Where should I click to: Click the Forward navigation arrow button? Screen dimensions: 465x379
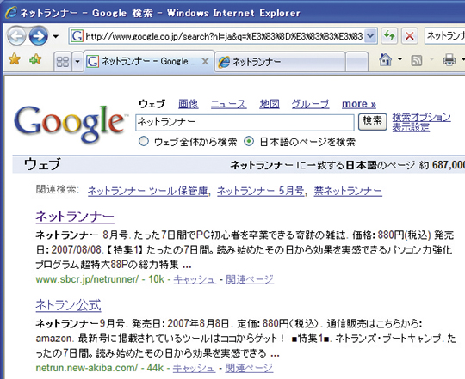(39, 36)
